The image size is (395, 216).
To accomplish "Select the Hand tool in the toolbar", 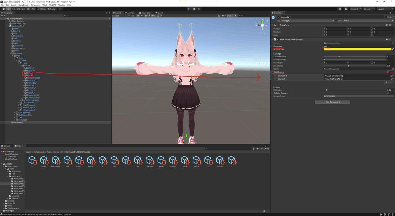I will (3, 9).
